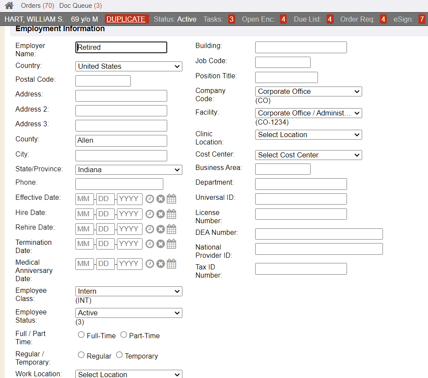
Task: Click the red DUPLICATE link
Action: [126, 19]
